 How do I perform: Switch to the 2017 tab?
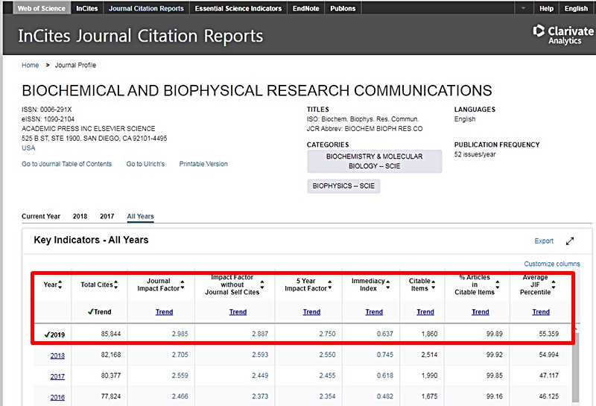(x=107, y=216)
